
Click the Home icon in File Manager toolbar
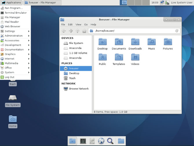84,31
